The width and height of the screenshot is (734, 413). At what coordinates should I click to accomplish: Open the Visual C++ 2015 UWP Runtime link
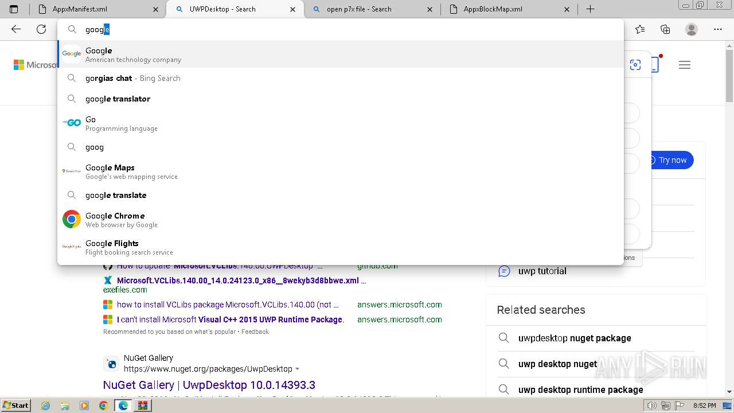[x=231, y=320]
